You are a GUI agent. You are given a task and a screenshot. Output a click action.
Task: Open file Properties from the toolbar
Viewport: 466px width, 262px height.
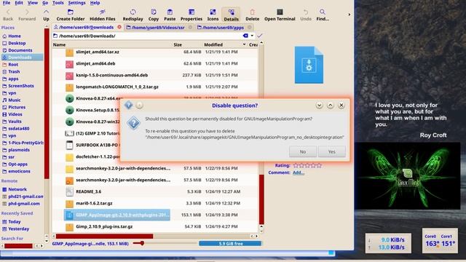point(191,15)
